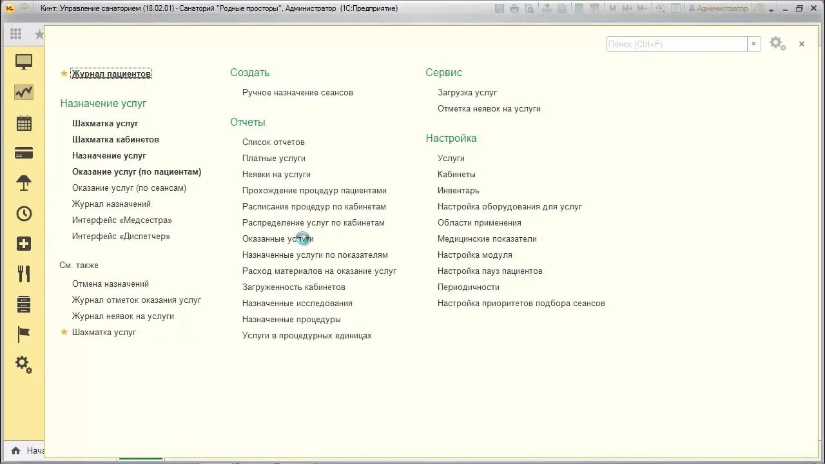Screen dimensions: 825x464
Task: Open Неявки на услуги report
Action: [x=277, y=174]
